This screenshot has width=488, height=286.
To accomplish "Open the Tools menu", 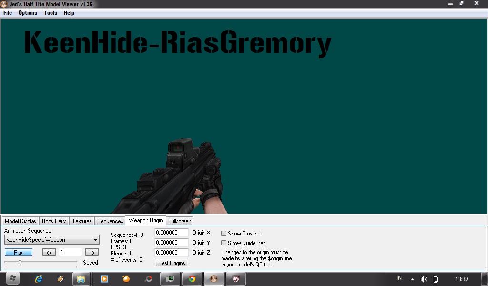I will pos(51,13).
